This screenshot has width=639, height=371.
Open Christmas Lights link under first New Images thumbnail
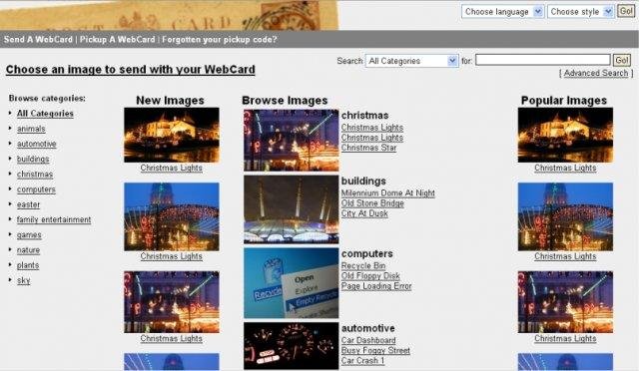[x=171, y=168]
